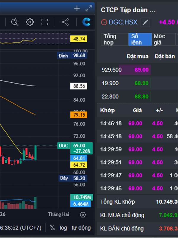Click the white 88.56 moving average label
Viewport: 178px width, 238px height.
point(79,86)
